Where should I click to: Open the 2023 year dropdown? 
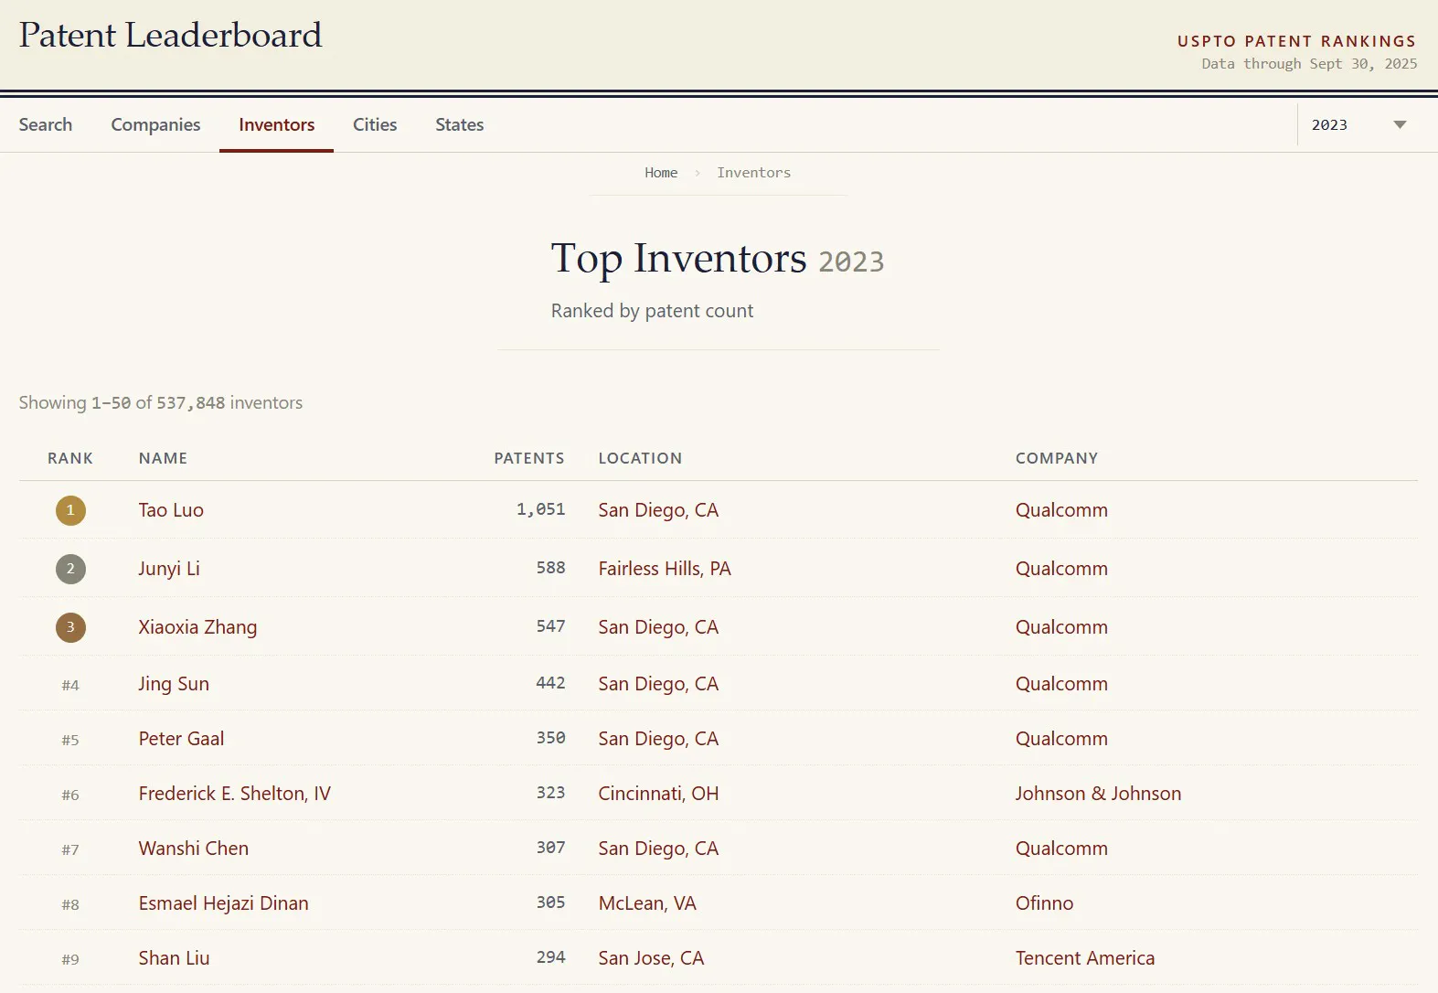click(1358, 124)
